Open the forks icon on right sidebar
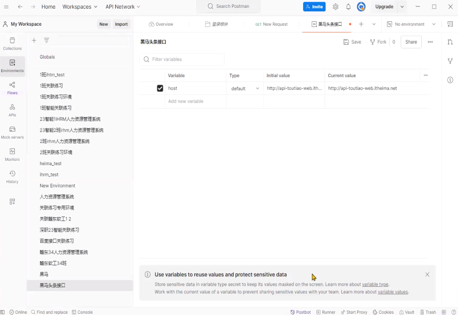The height and width of the screenshot is (315, 458). pos(450,61)
